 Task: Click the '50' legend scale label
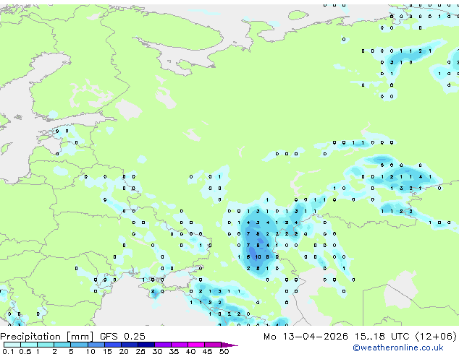pos(224,351)
